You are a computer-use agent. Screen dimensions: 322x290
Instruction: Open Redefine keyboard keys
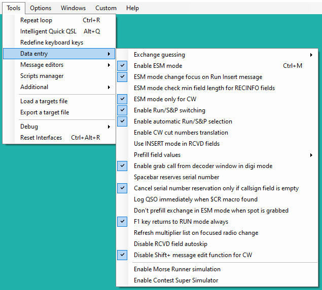click(59, 43)
